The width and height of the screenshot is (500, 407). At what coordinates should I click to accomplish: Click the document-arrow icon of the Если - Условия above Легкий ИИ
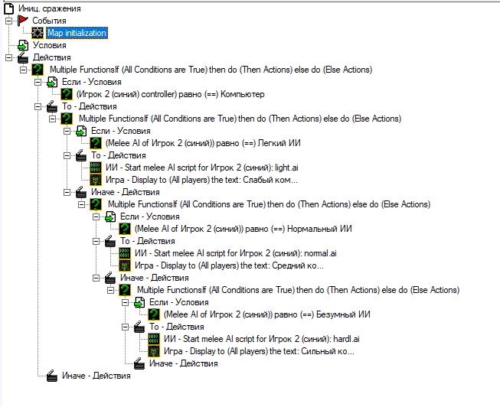[81, 131]
